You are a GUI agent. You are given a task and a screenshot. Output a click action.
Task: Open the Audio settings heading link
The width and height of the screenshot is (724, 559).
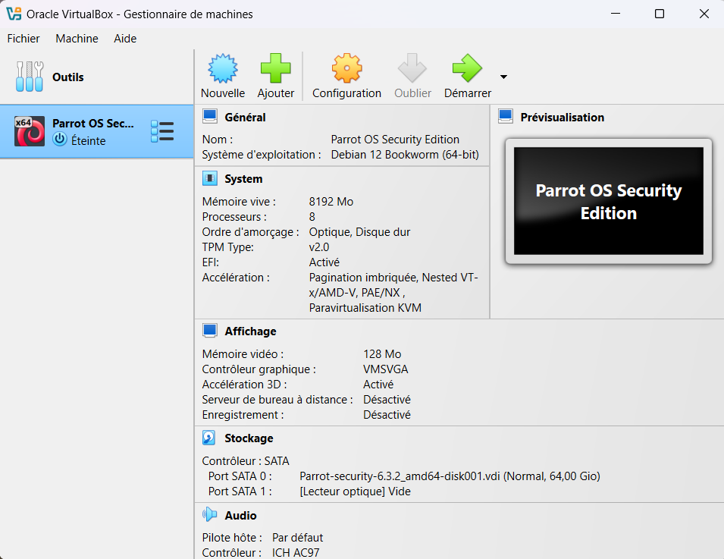pyautogui.click(x=240, y=515)
